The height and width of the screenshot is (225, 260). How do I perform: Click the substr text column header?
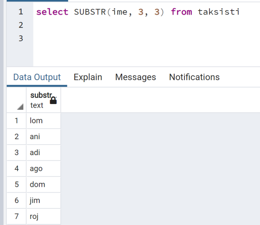44,100
